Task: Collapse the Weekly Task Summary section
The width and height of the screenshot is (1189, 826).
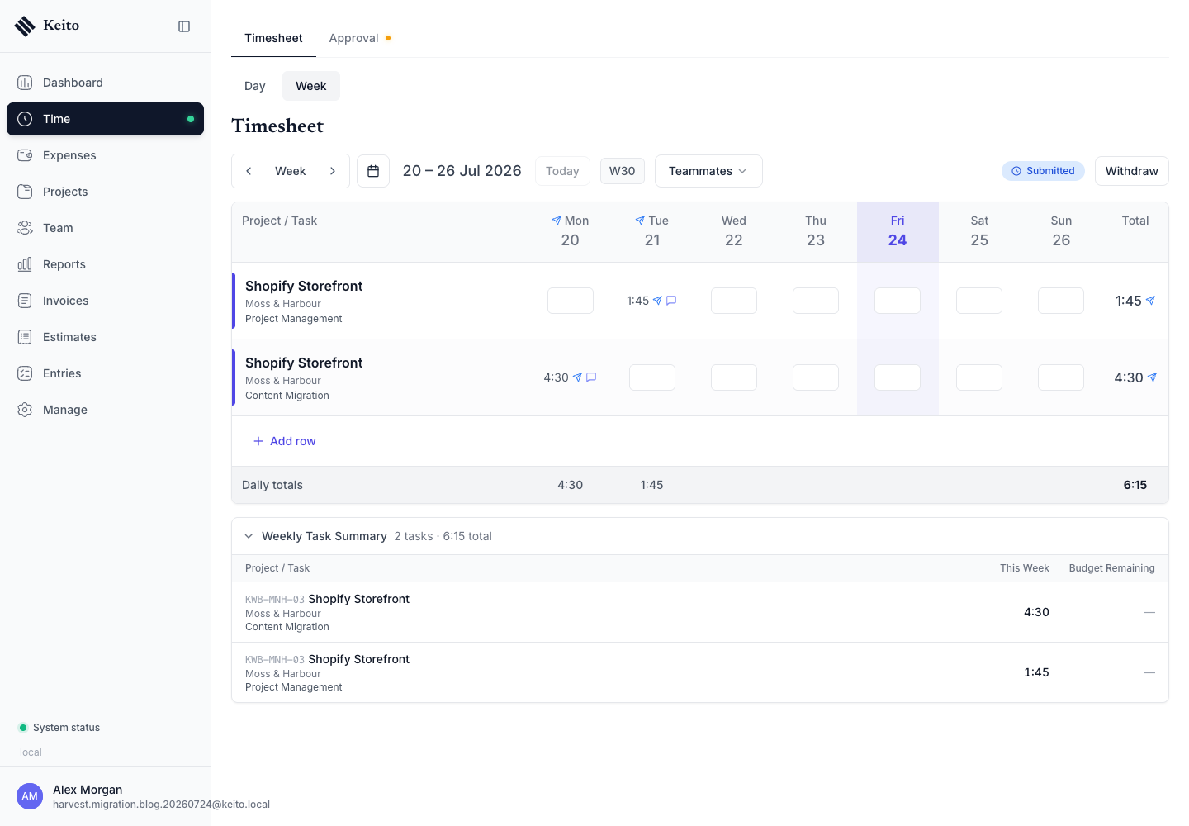Action: [x=249, y=536]
